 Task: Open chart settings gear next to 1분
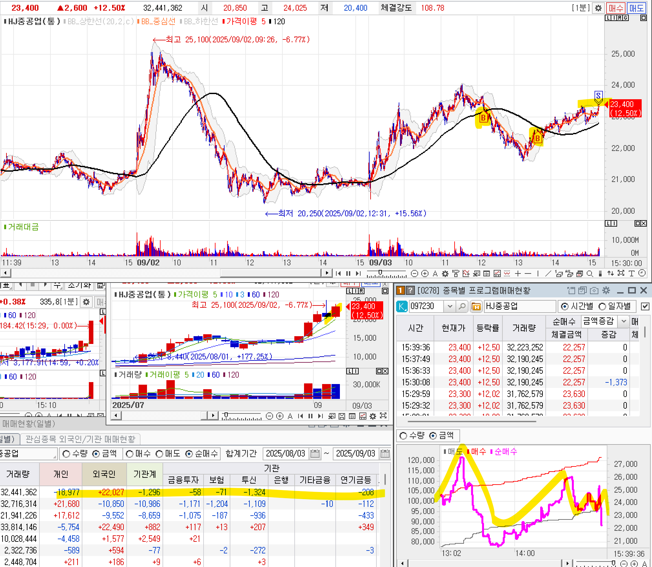(x=598, y=8)
